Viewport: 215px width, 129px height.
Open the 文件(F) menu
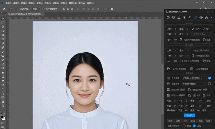[x=8, y=3]
